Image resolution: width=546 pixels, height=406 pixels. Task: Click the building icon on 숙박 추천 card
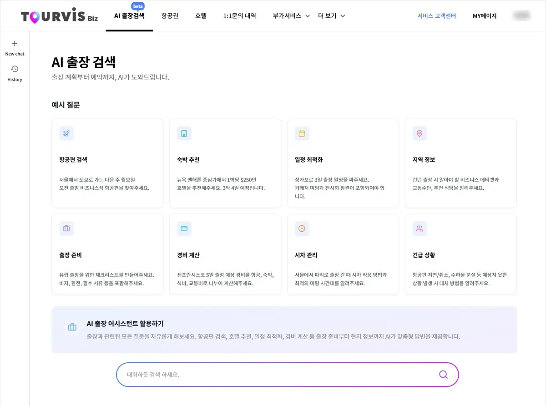point(184,133)
